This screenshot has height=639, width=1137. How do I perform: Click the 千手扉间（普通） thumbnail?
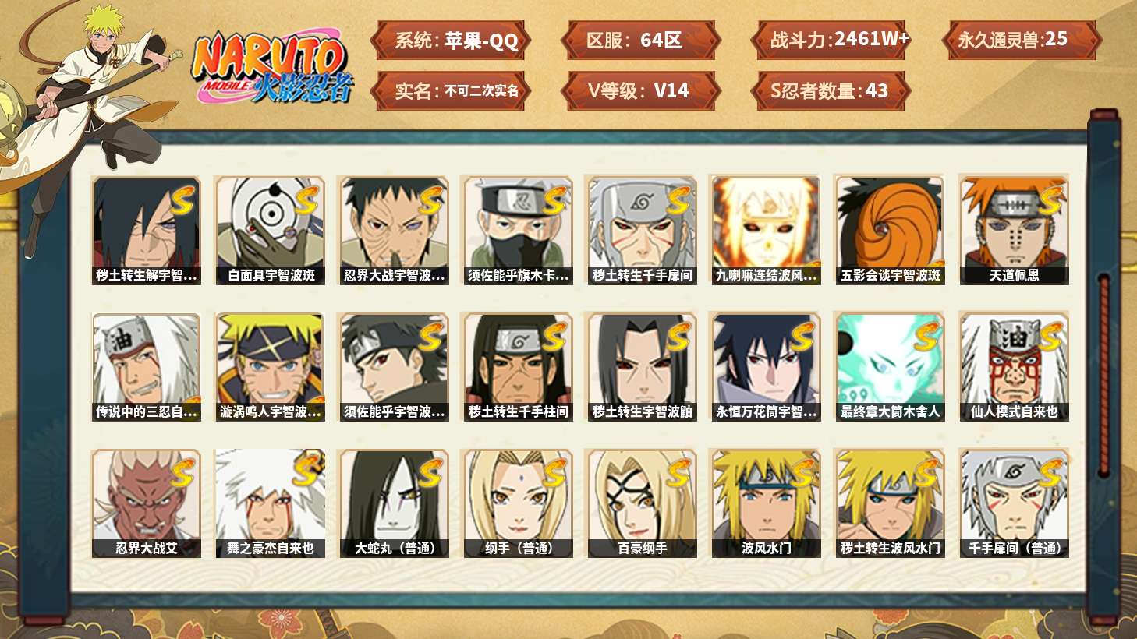pyautogui.click(x=1014, y=503)
